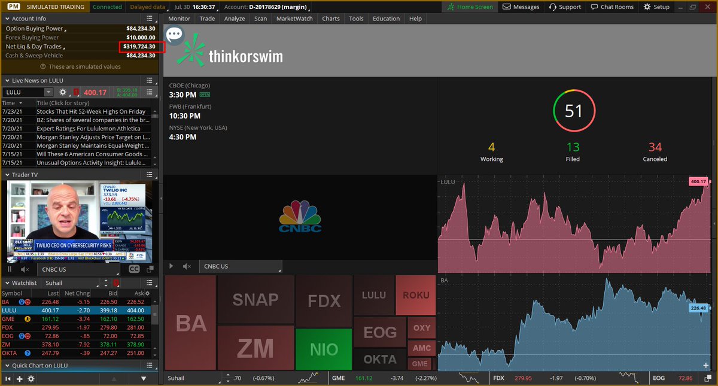Collapse the Live News on LULU section
718x386 pixels.
(7, 80)
